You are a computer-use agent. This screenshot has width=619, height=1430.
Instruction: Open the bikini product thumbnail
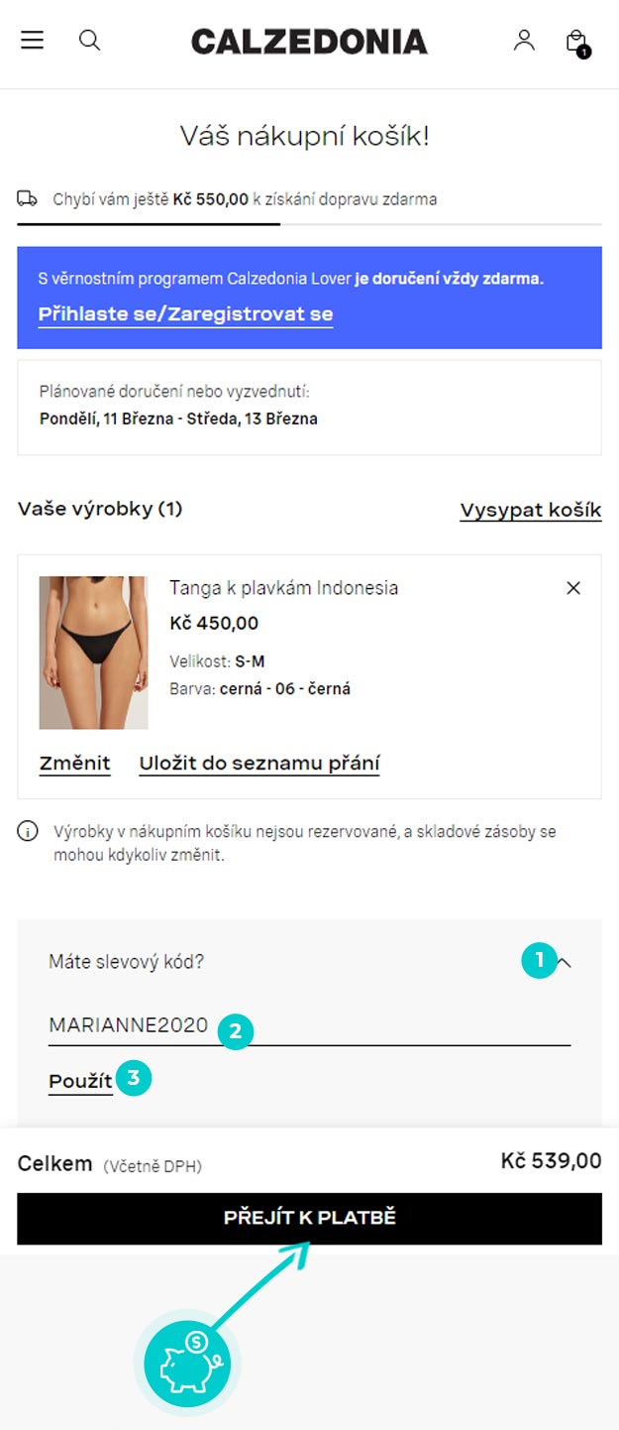pos(93,653)
